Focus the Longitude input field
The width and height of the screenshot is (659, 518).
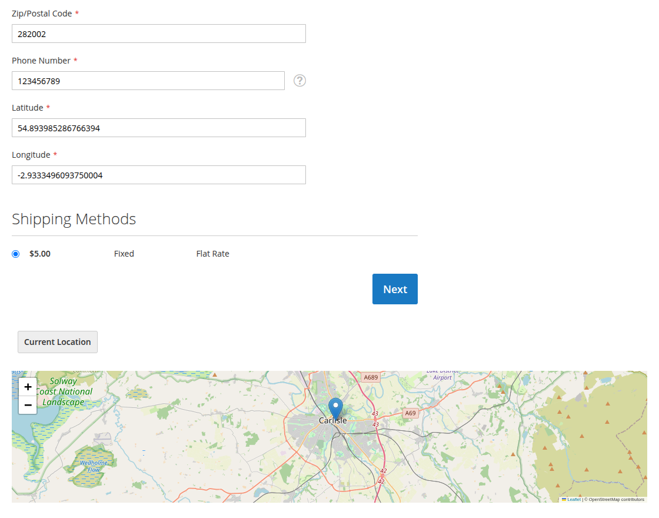click(158, 175)
